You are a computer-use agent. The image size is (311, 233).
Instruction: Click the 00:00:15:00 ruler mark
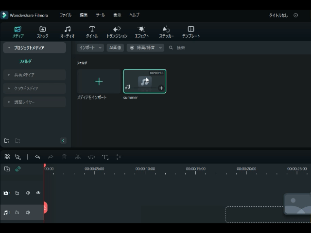195,169
